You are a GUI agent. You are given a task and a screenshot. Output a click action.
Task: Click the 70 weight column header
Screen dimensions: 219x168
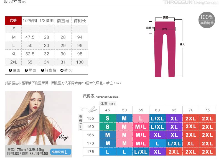pos(191,110)
